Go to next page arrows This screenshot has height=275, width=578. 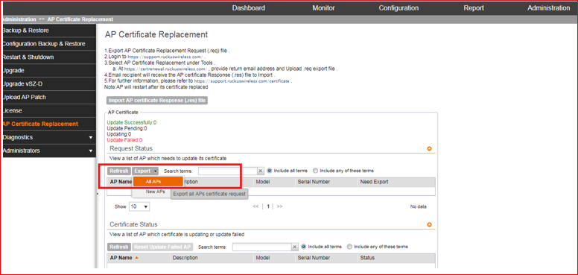[x=280, y=206]
